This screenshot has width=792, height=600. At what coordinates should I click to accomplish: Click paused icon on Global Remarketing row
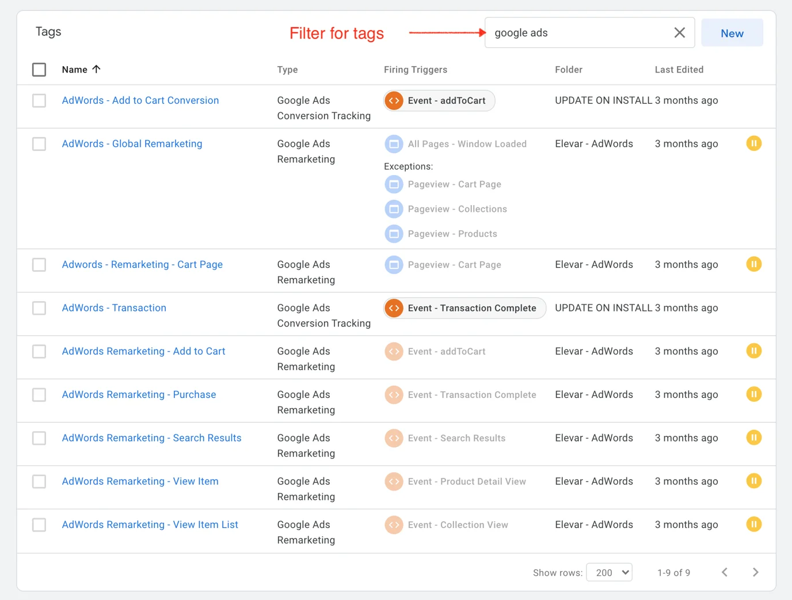tap(753, 143)
